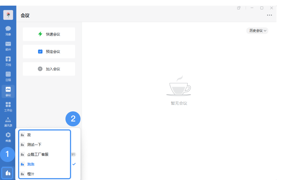
Task: Open 微盘 (Drive) in sidebar
Action: point(8,137)
